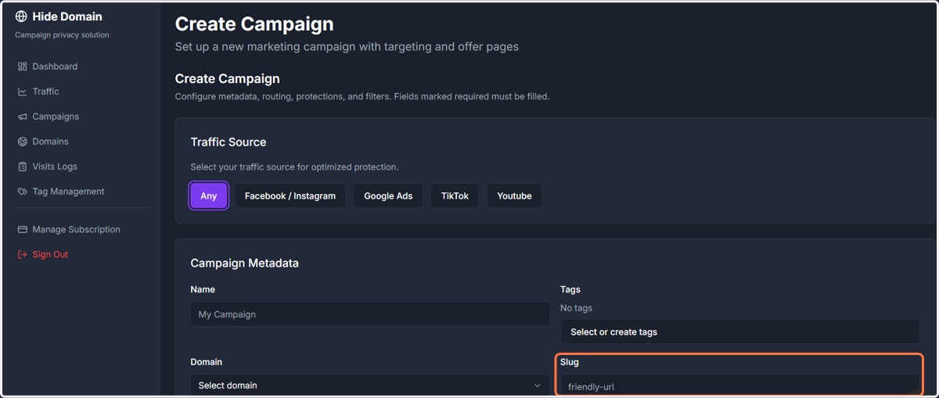Click the Manage Subscription card icon
939x398 pixels.
coord(22,229)
